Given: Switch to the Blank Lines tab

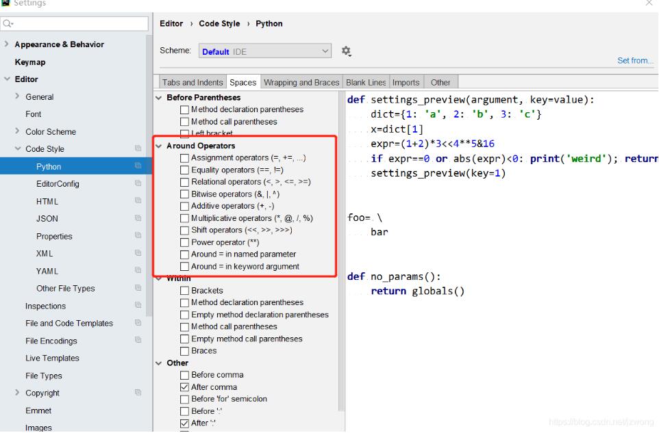Looking at the screenshot, I should pos(365,81).
